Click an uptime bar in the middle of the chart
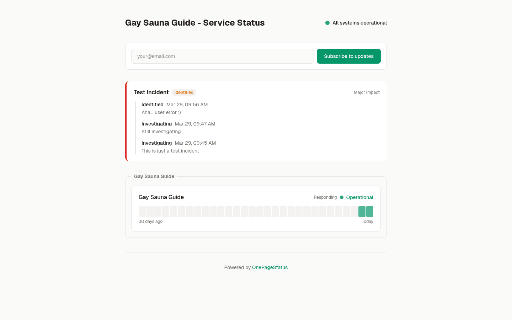512x320 pixels. tap(252, 211)
